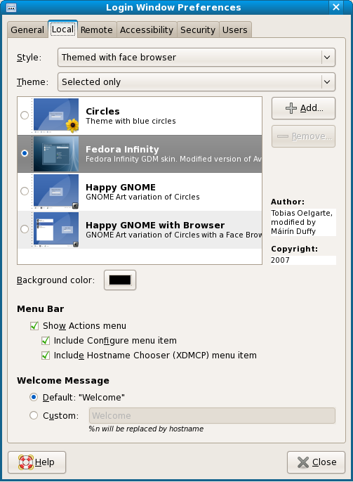Pick the Happy GNOME with Browser radio button
This screenshot has height=482, width=353.
pos(25,229)
